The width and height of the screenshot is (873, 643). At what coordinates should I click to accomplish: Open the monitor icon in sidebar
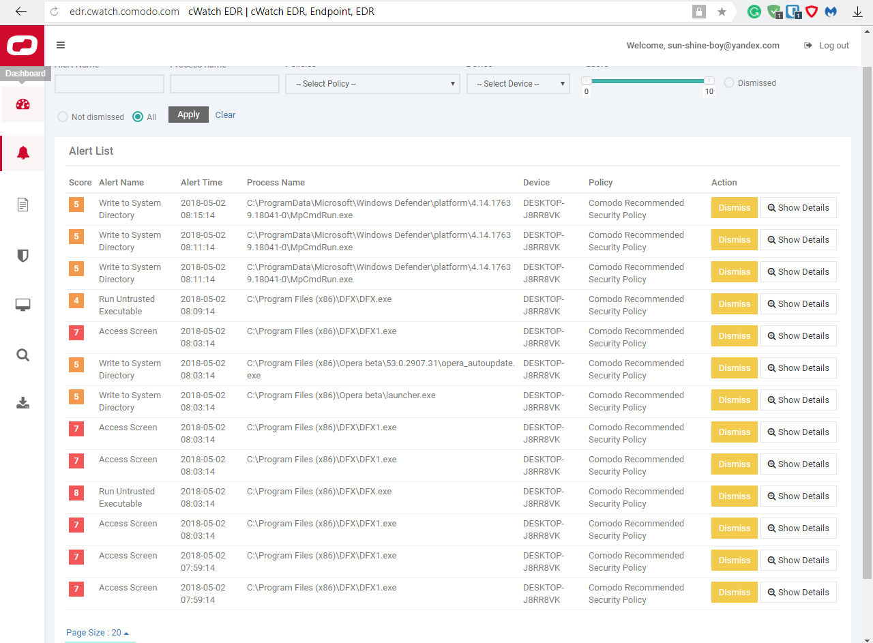click(x=23, y=305)
